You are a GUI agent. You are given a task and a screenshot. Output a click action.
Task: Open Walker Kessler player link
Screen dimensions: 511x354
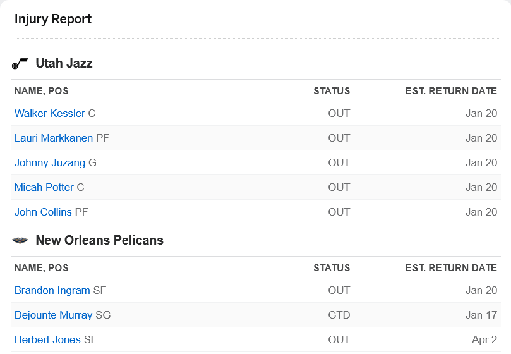pos(49,113)
